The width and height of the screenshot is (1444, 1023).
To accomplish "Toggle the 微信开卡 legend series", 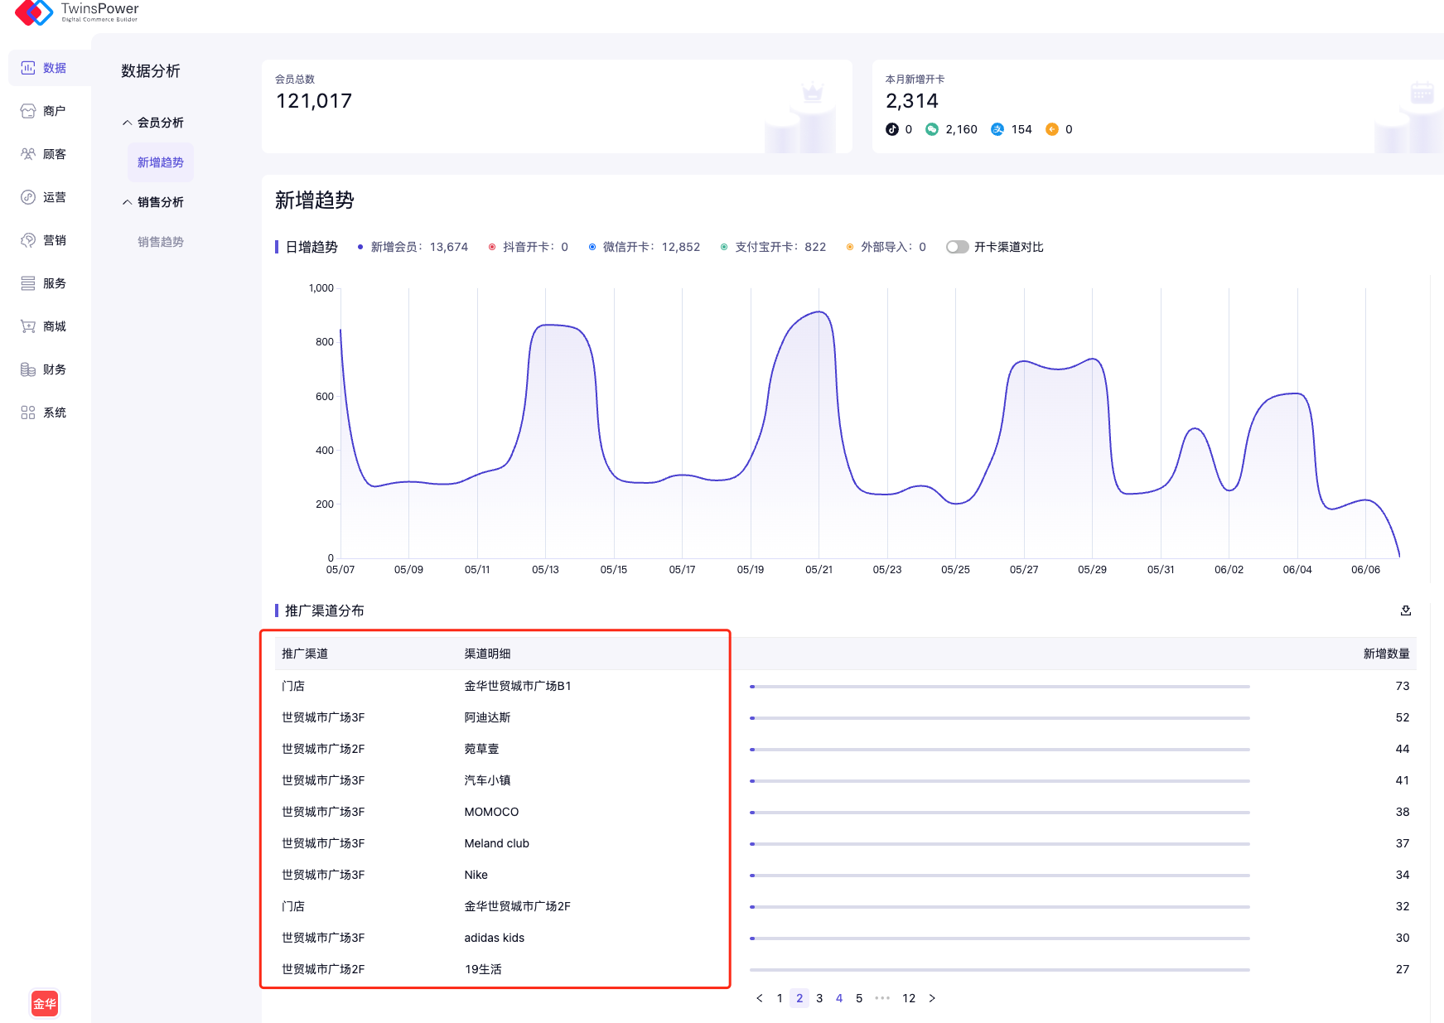I will [x=644, y=247].
